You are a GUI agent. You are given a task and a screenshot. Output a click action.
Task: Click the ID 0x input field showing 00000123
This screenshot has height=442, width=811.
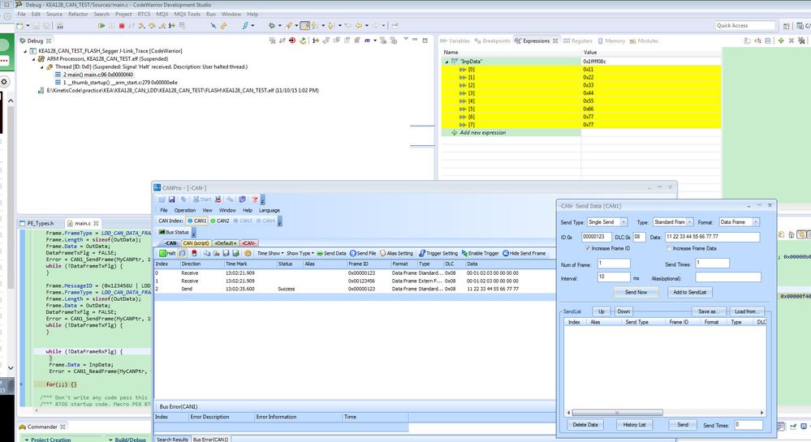(597, 237)
